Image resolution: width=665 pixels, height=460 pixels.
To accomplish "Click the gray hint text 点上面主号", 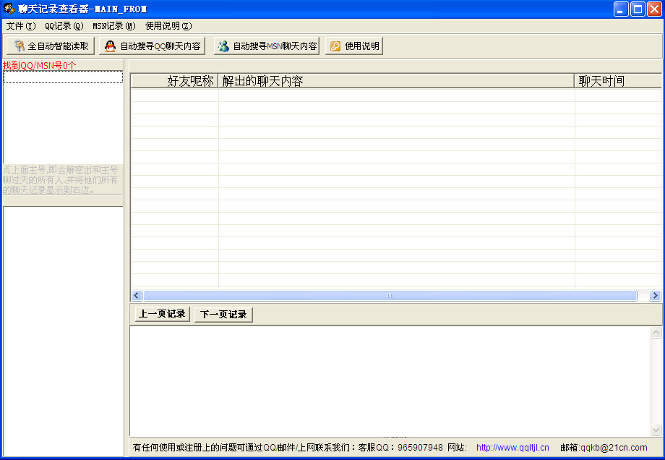I will [x=61, y=180].
